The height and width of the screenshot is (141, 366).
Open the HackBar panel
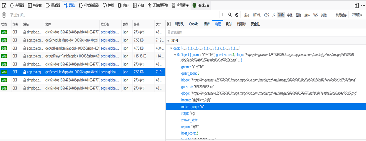coord(201,5)
